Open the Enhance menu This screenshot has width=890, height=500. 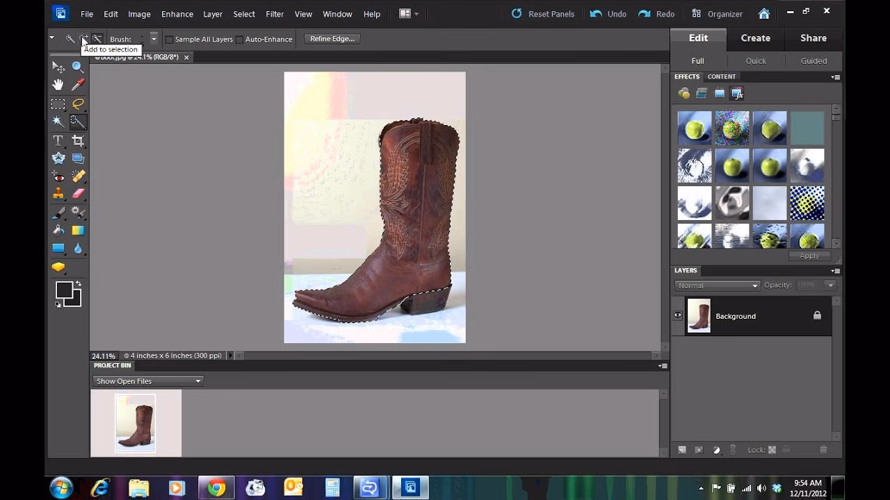point(177,14)
